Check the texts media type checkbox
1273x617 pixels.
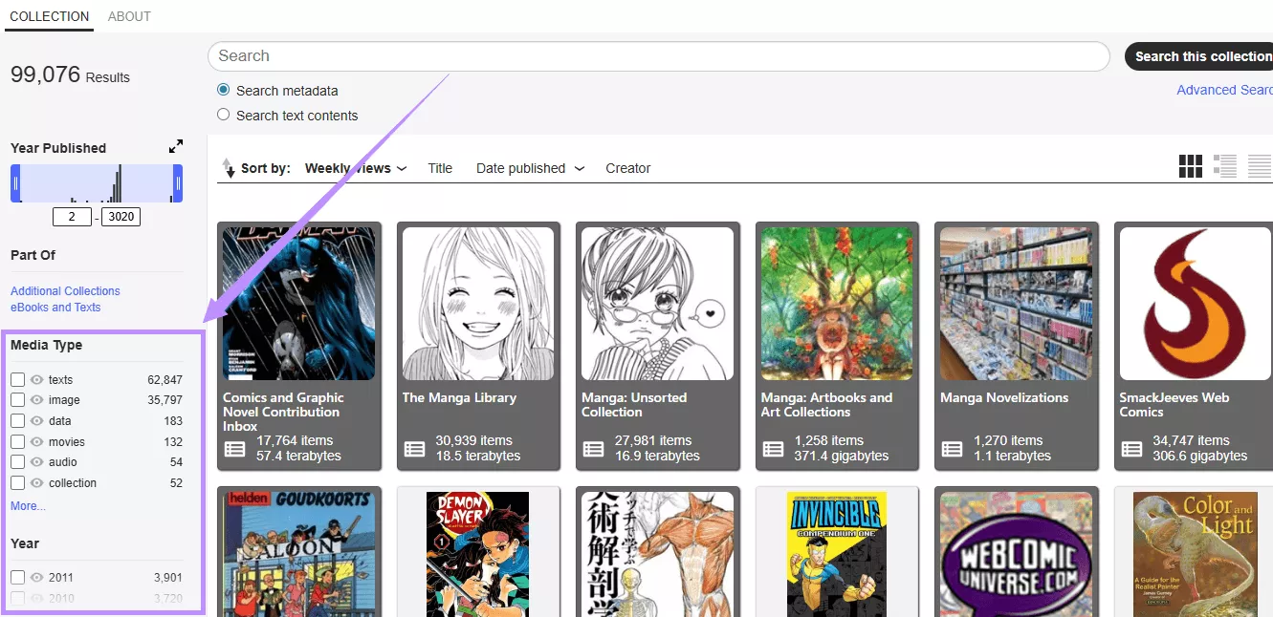18,380
